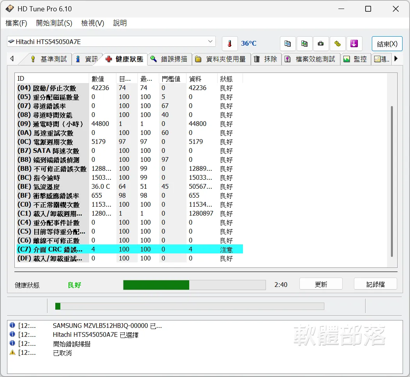Select the (09) 通電時間（小時） row

[x=130, y=124]
